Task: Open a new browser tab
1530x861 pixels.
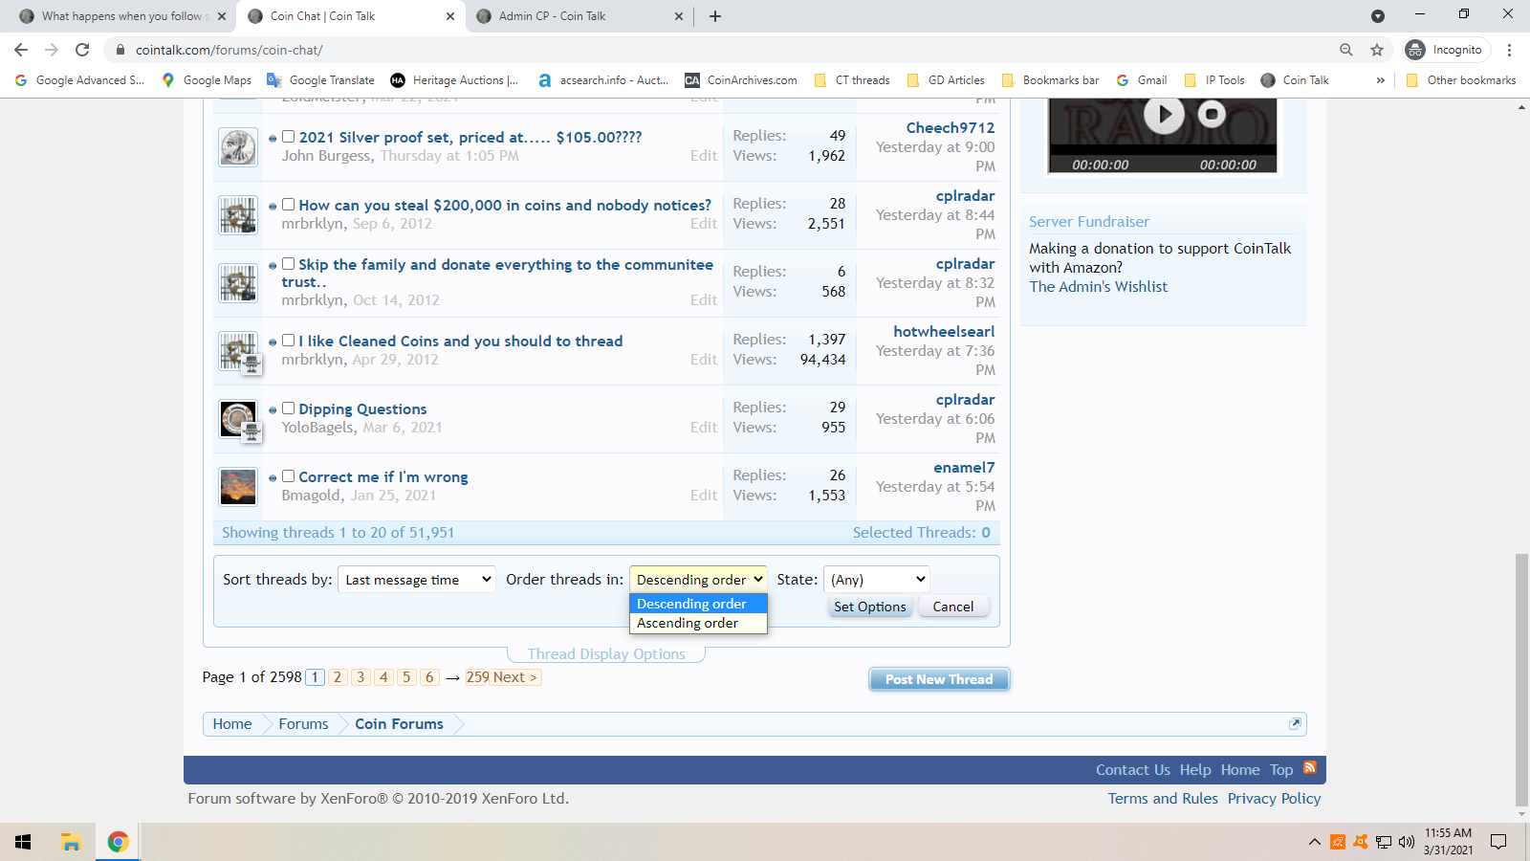Action: [715, 16]
